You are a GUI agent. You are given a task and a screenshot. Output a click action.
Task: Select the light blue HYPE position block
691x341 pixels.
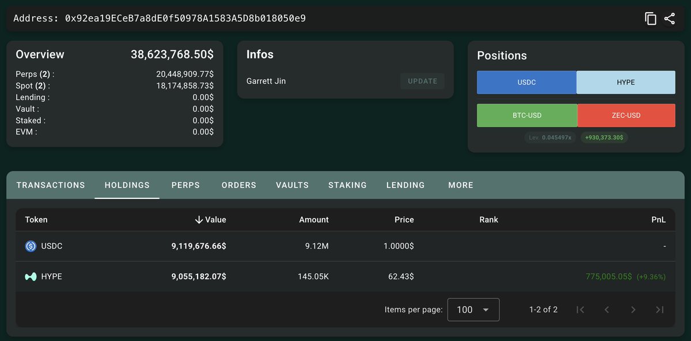click(x=626, y=82)
